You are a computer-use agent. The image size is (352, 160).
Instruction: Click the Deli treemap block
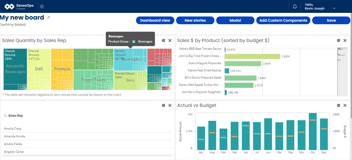(x=39, y=69)
